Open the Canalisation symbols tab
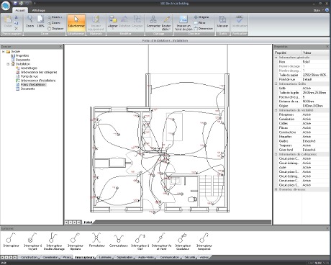The height and width of the screenshot is (265, 331). 50,257
